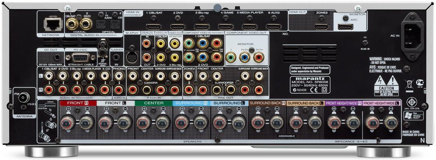The height and width of the screenshot is (160, 436).
Task: Click the HDMI IN 1 CBL/SAT port
Action: coord(153,27)
